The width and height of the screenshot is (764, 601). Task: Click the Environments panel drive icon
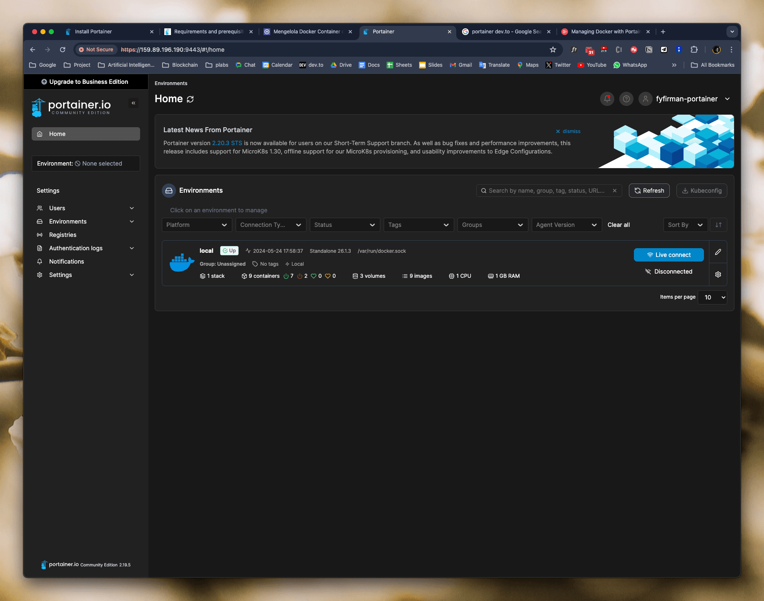point(169,191)
